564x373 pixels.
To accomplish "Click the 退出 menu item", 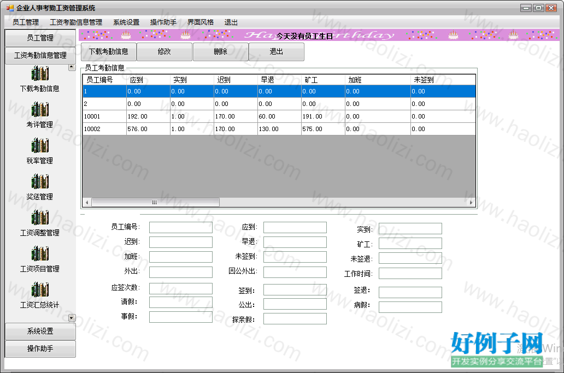I will [x=231, y=22].
